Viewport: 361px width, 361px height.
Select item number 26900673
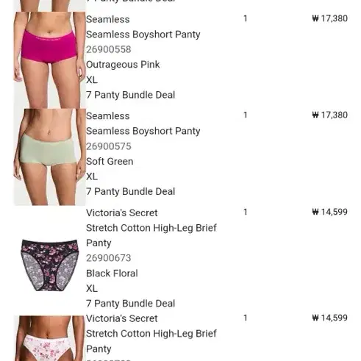pos(109,258)
